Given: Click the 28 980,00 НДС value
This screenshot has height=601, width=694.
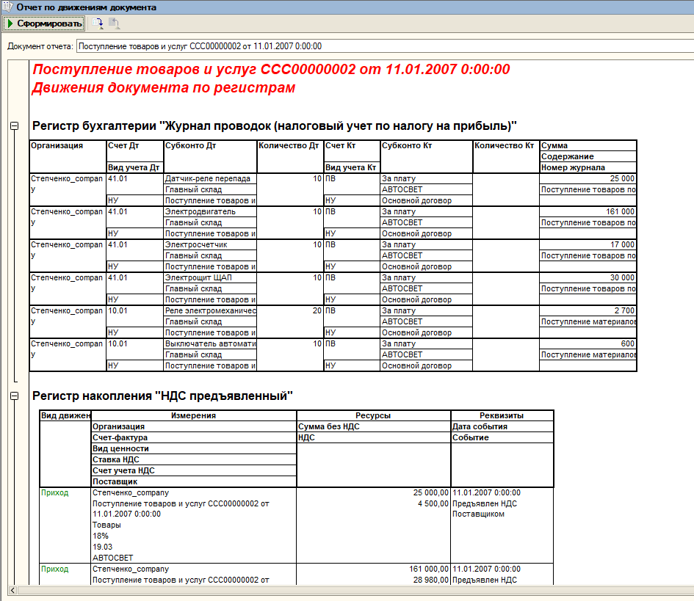Looking at the screenshot, I should 430,580.
